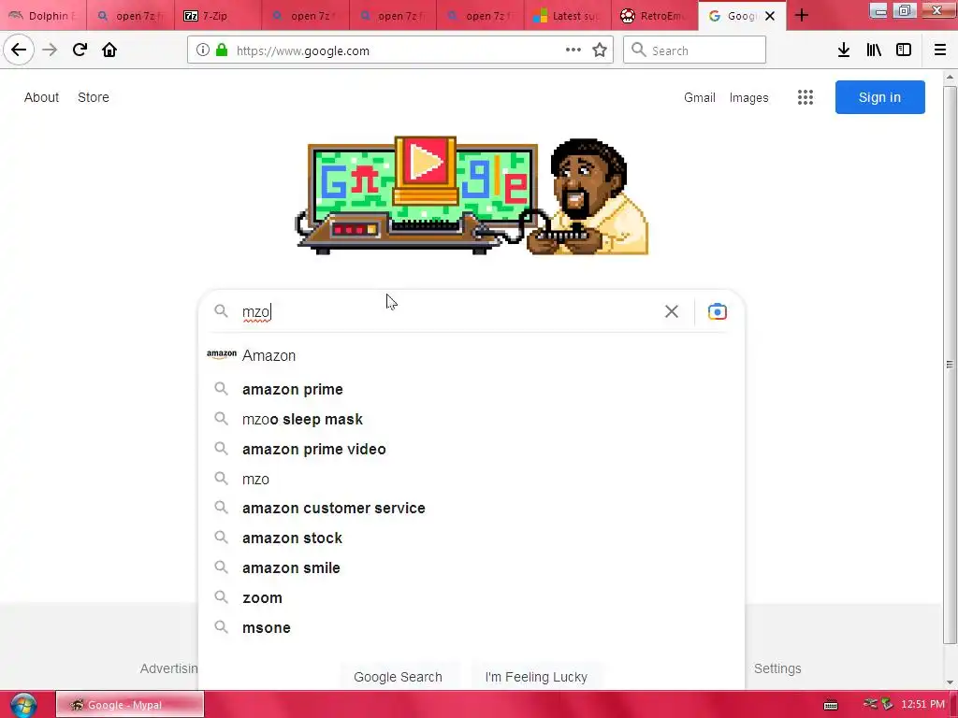Play the Google doodle game
The image size is (958, 718).
click(x=426, y=162)
